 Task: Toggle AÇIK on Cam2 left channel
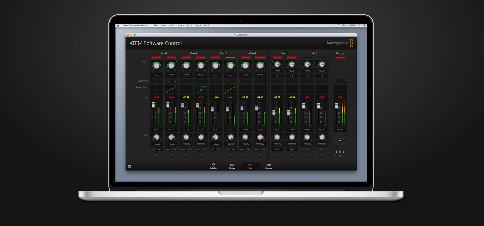tap(183, 149)
